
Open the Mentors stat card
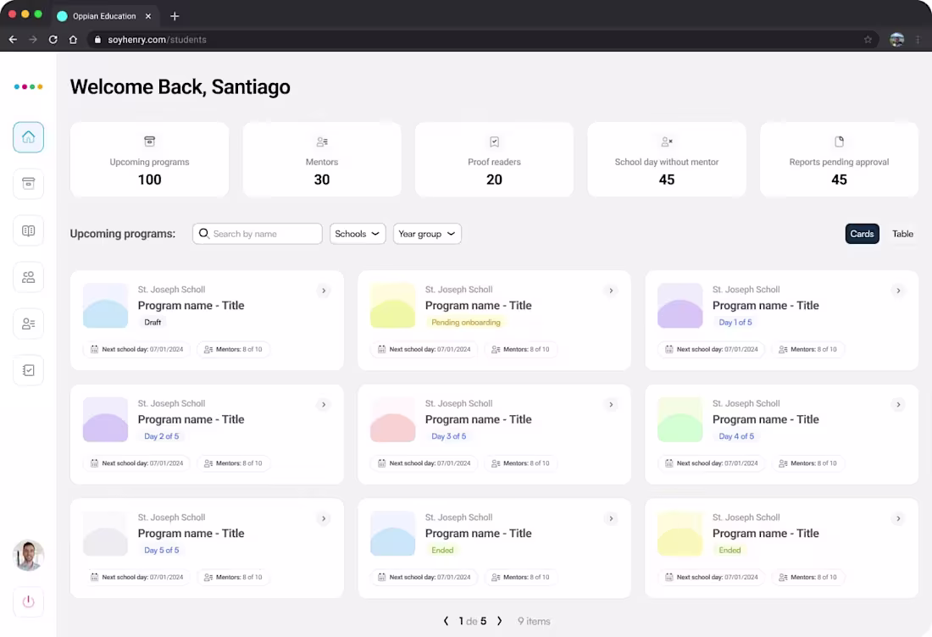click(322, 159)
